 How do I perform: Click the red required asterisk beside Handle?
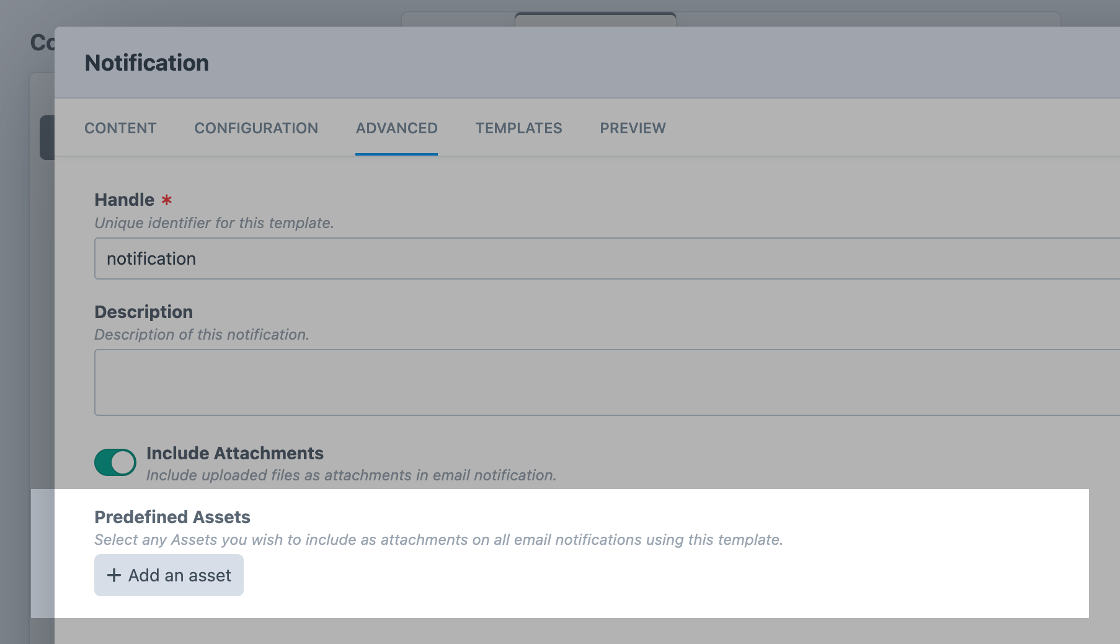166,200
